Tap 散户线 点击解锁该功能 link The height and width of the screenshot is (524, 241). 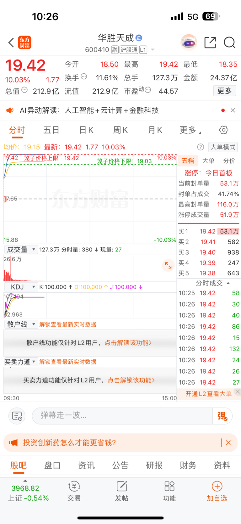click(128, 343)
